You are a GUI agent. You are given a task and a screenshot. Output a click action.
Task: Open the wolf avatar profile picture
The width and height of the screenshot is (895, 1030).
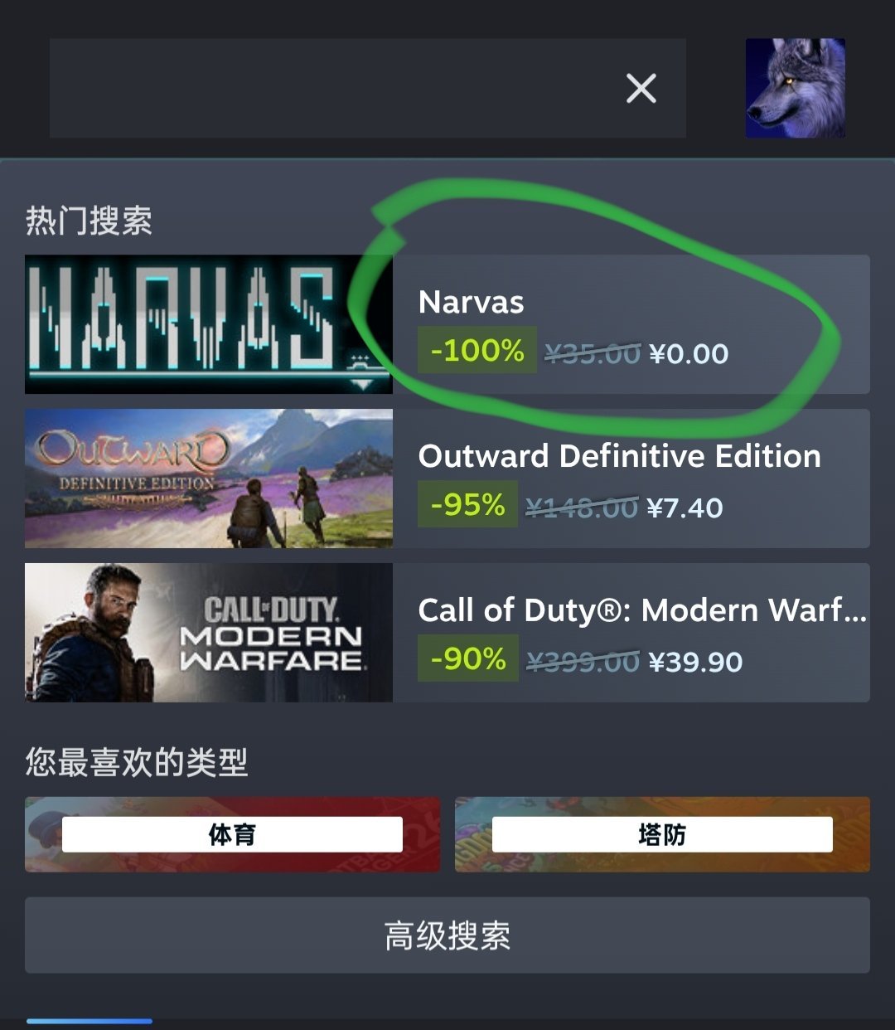coord(796,88)
